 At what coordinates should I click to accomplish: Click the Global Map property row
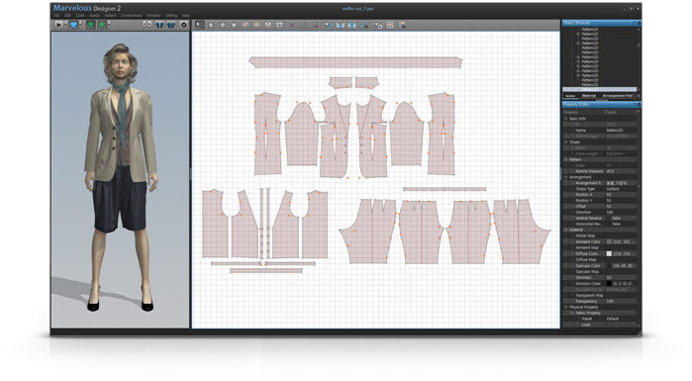click(600, 236)
